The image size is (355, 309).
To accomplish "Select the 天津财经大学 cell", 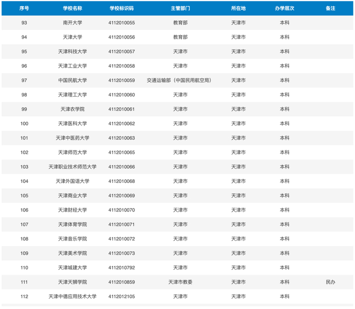I will [x=73, y=210].
